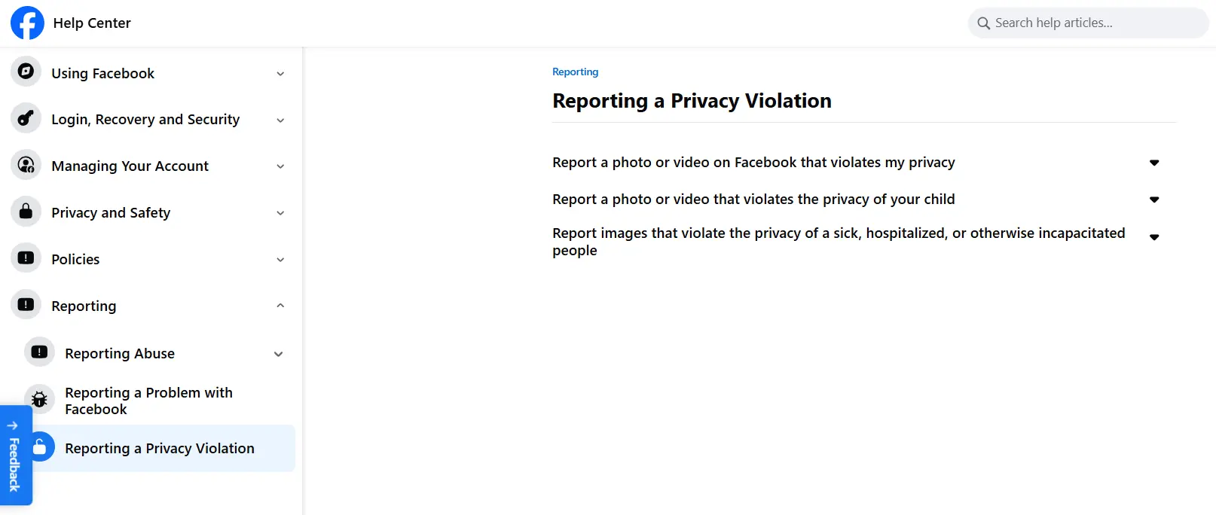The width and height of the screenshot is (1216, 515).
Task: Click the Reporting breadcrumb link
Action: (x=575, y=72)
